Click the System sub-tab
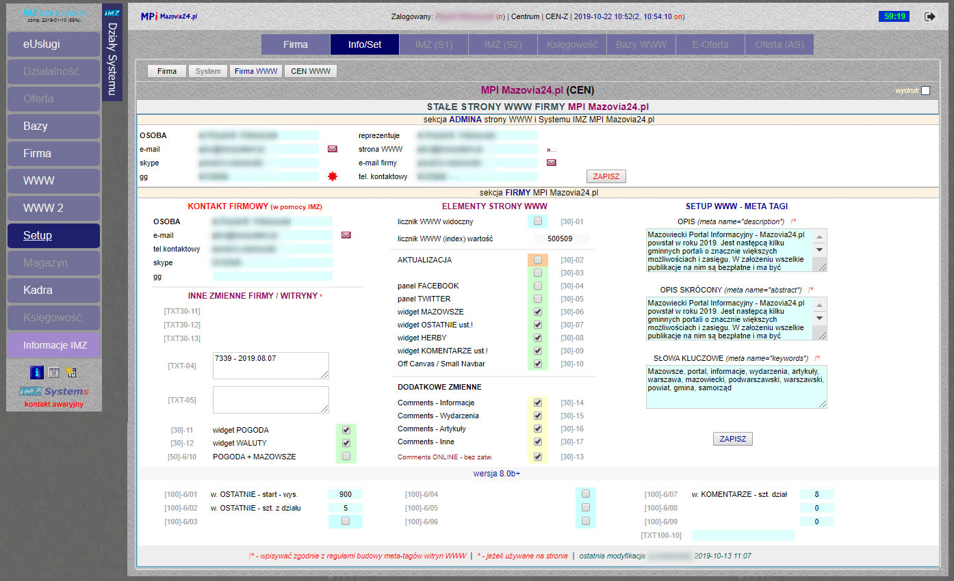Screen dimensions: 954x581 click(x=208, y=71)
